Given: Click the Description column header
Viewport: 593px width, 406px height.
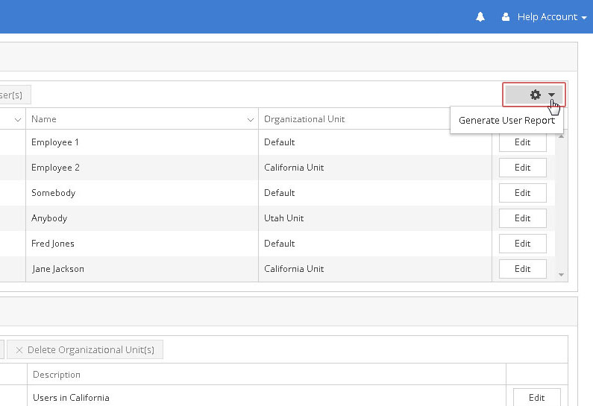Looking at the screenshot, I should tap(57, 375).
